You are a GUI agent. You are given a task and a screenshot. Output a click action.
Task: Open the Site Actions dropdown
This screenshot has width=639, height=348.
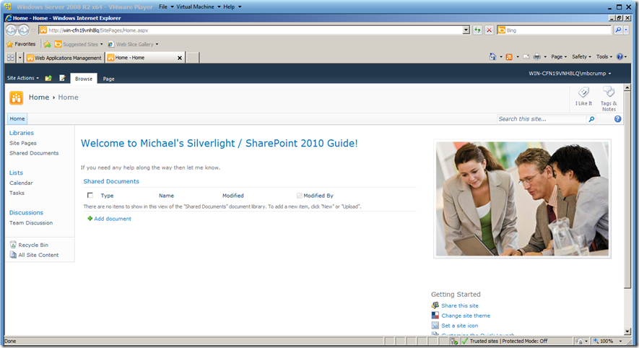tap(23, 78)
